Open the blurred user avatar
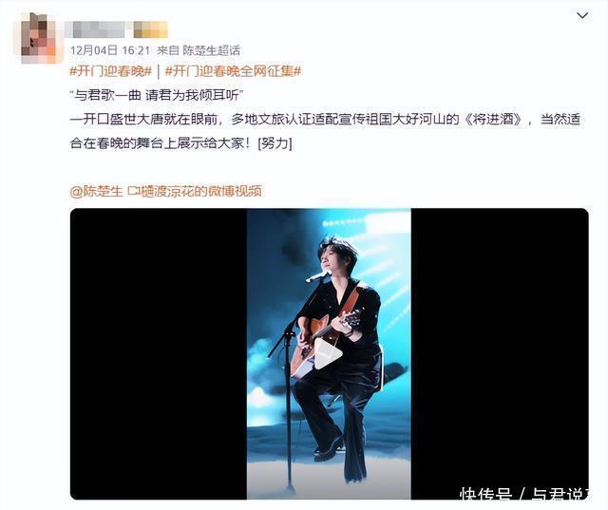 (x=39, y=38)
